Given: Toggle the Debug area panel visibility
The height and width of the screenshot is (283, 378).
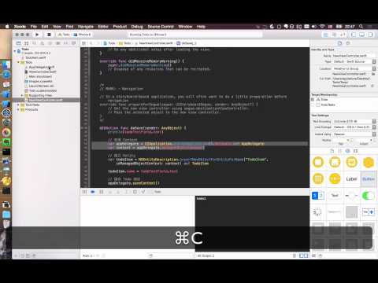Looking at the screenshot, I should [x=362, y=35].
